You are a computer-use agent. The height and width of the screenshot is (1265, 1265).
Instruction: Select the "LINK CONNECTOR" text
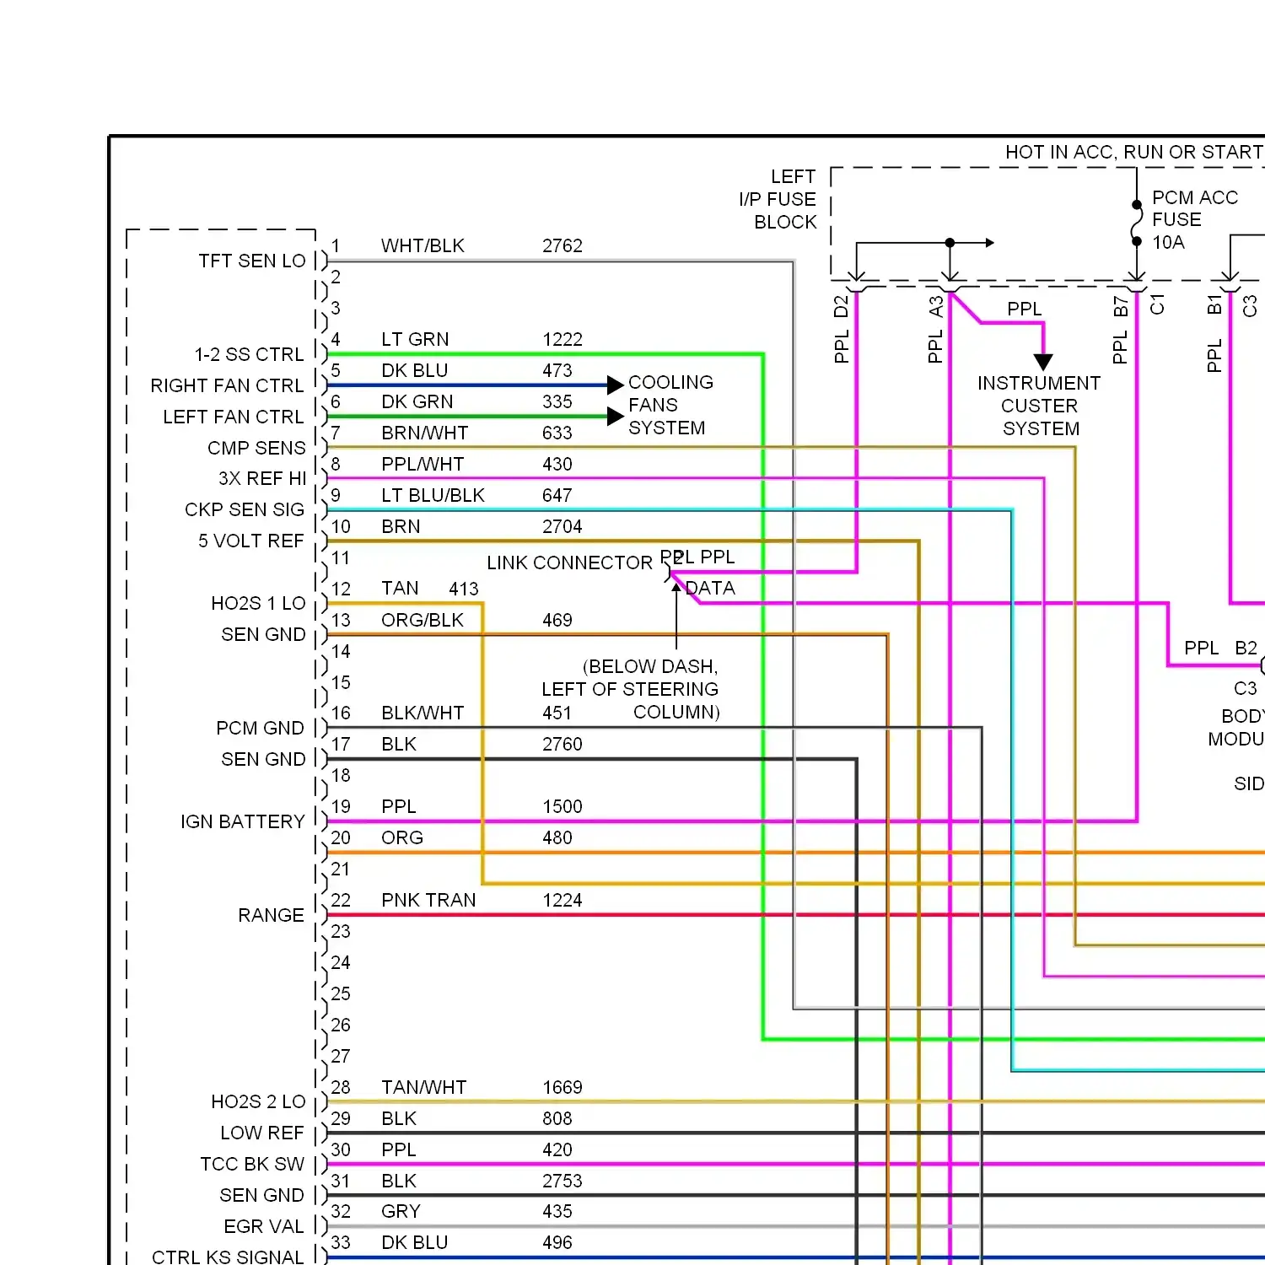tap(569, 563)
